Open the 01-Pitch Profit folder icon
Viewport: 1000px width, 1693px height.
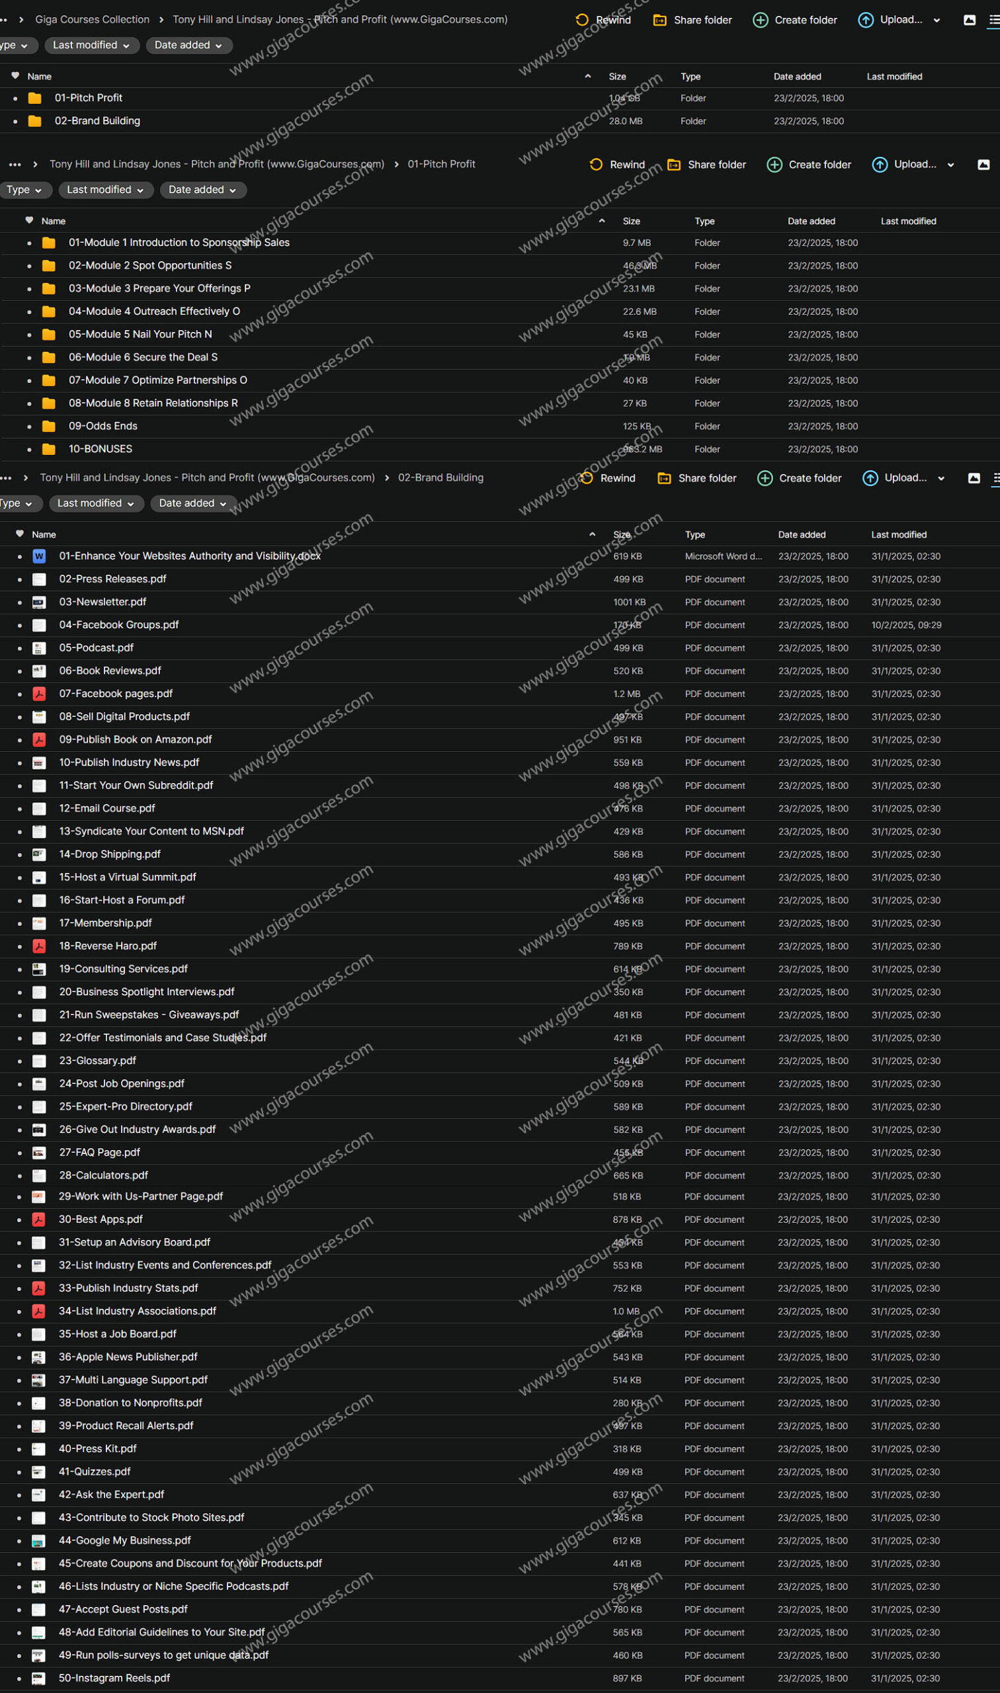(35, 99)
